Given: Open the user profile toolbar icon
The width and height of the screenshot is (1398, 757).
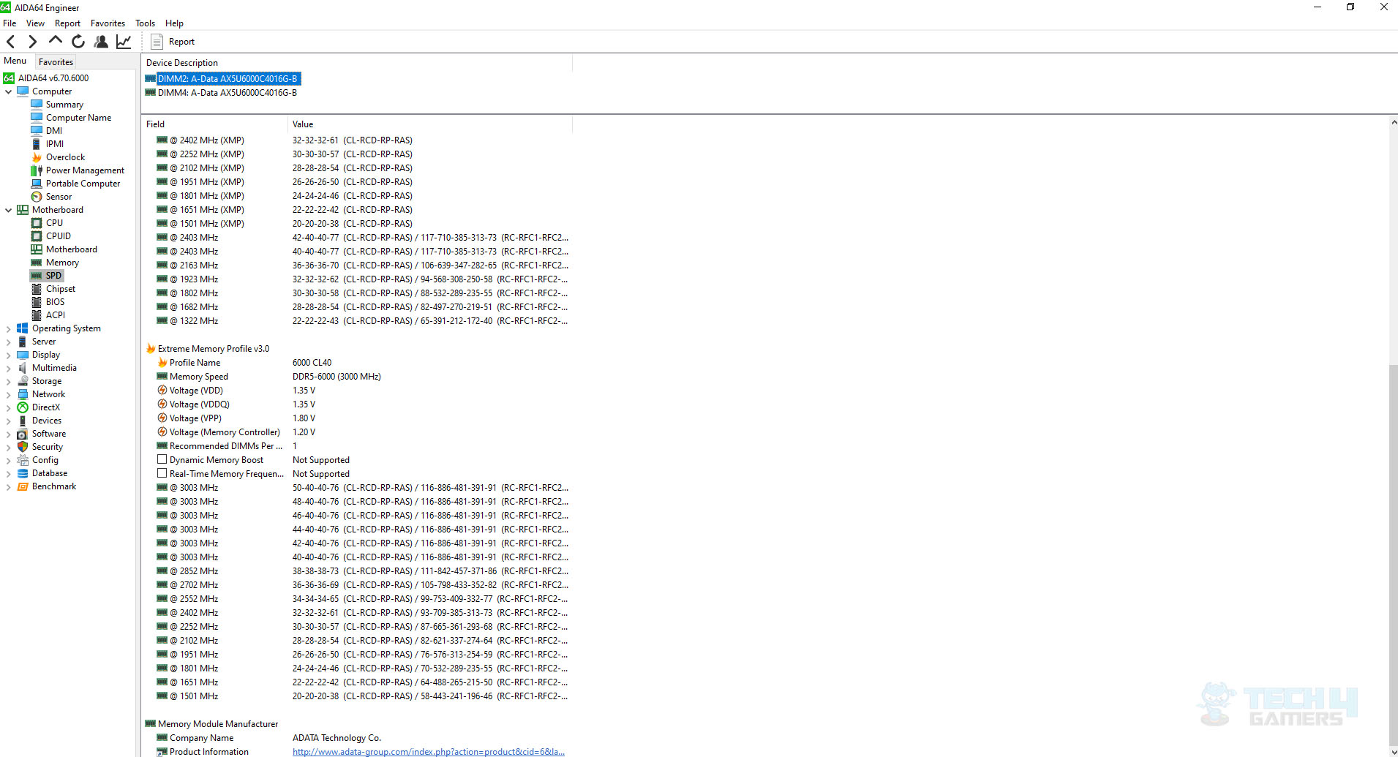Looking at the screenshot, I should point(101,42).
